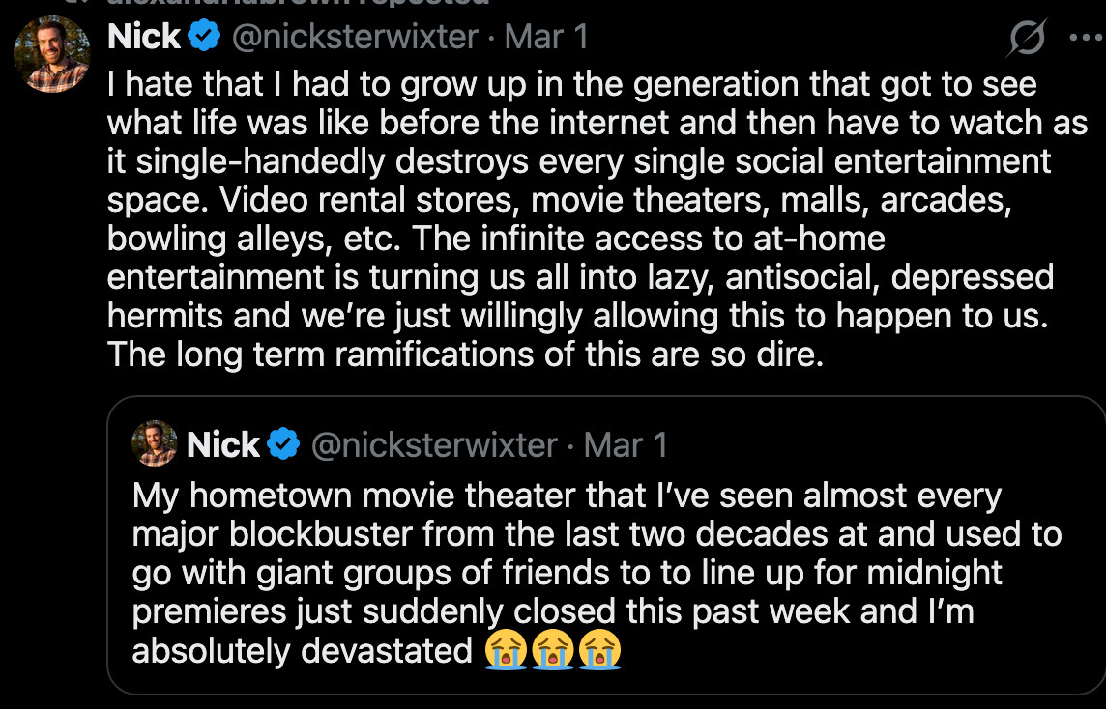Click the first crying emoji

tap(507, 651)
